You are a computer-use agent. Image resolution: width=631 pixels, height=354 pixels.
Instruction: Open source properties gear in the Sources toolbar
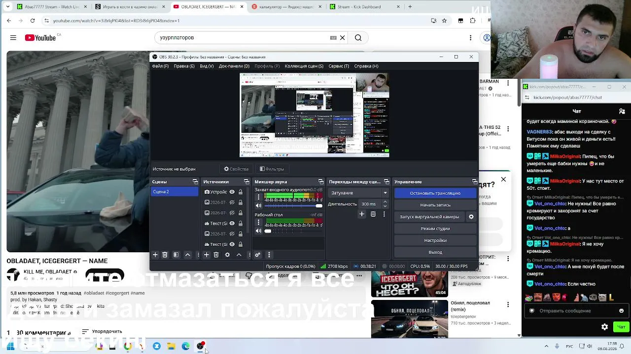[227, 255]
